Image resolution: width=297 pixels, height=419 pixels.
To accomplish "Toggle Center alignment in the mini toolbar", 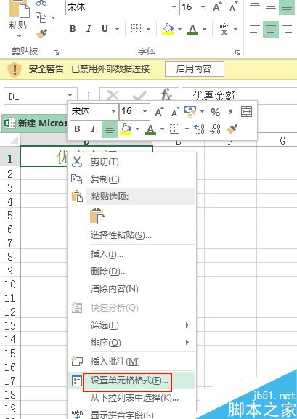I will [x=110, y=129].
